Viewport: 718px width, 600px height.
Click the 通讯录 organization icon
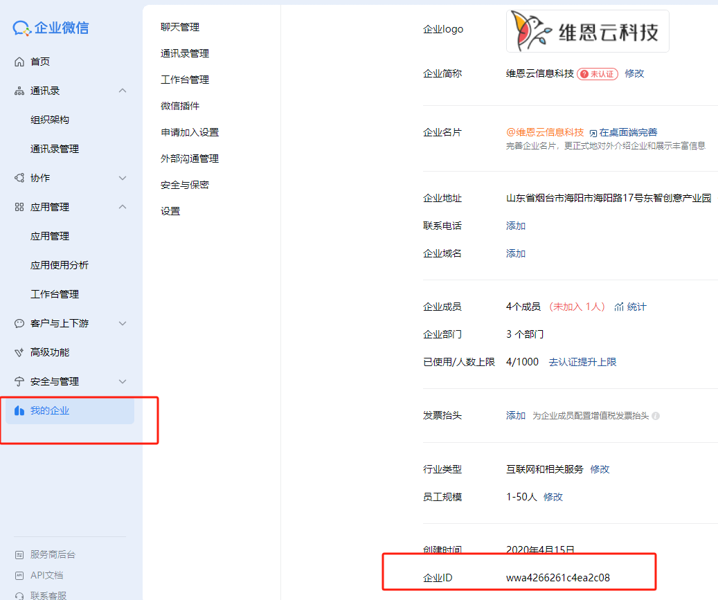[x=19, y=91]
